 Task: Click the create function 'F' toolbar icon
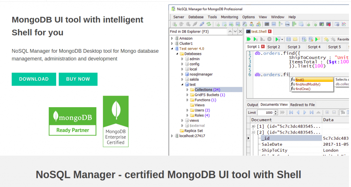(245, 24)
